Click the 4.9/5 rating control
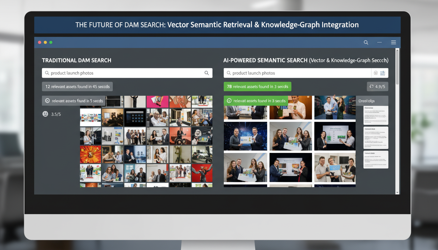The width and height of the screenshot is (438, 250). (x=377, y=87)
